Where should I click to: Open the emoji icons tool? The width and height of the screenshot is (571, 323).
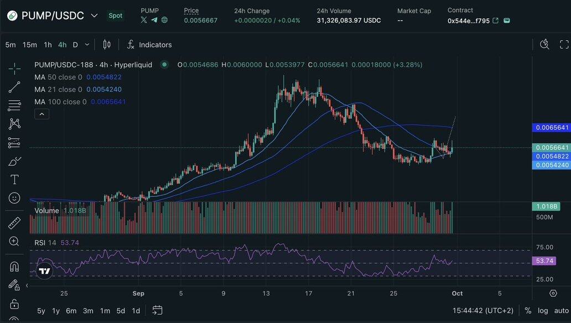pos(14,198)
